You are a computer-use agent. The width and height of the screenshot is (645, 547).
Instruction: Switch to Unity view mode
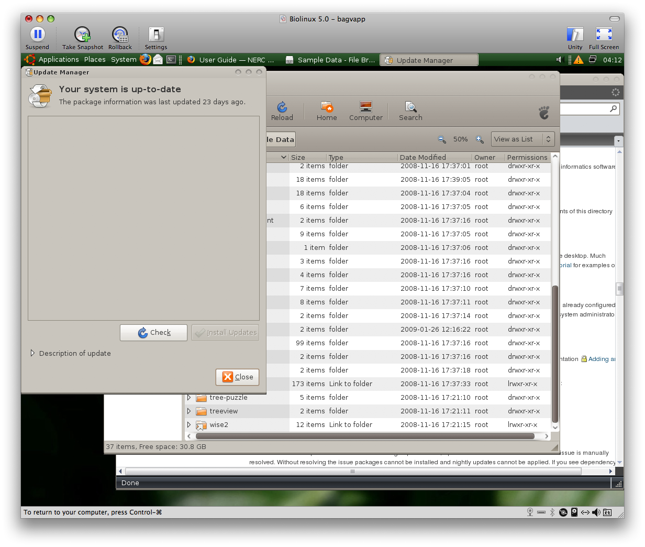[575, 35]
